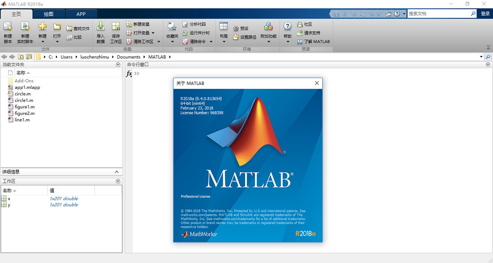
Task: Click the 打开 (Open) folder button
Action: click(x=57, y=32)
